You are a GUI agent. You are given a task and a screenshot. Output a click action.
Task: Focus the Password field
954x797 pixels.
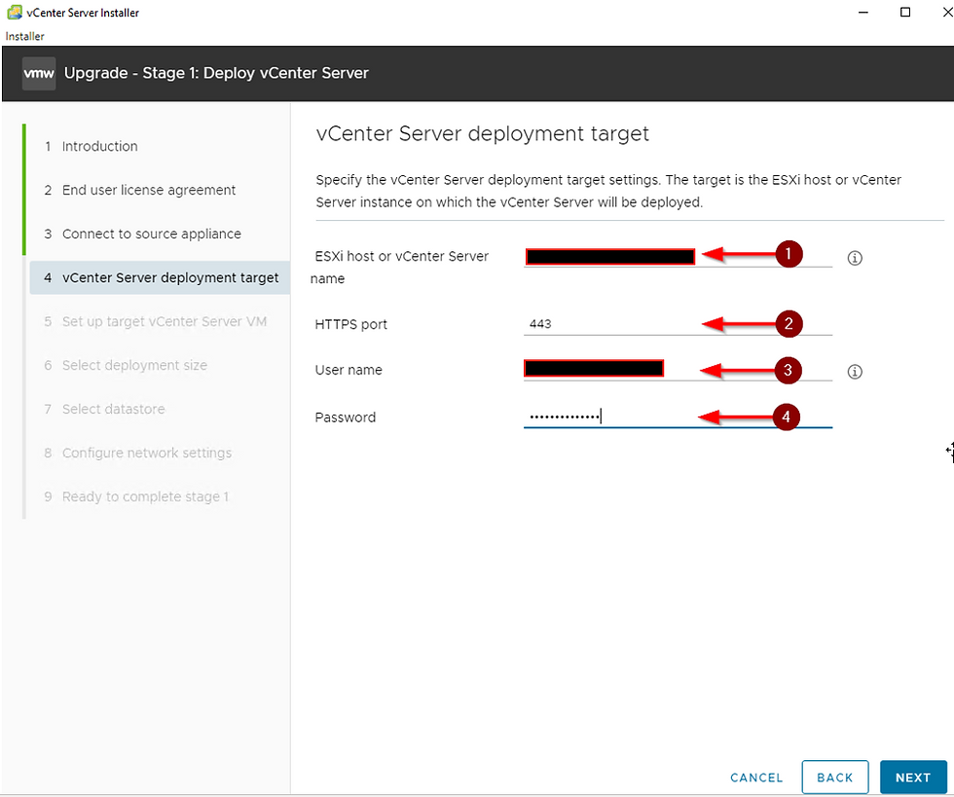pyautogui.click(x=678, y=417)
